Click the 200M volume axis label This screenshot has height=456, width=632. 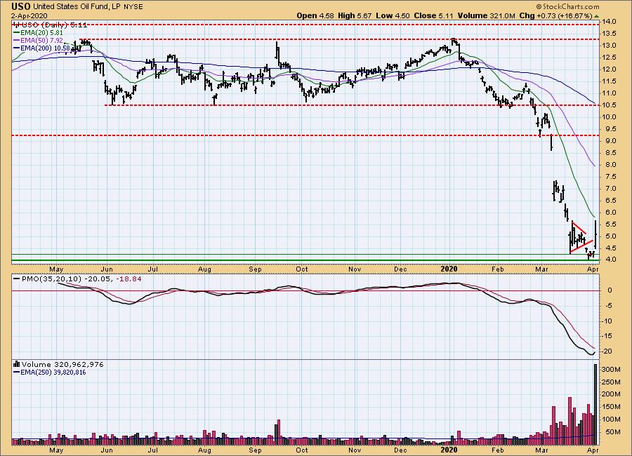click(611, 394)
